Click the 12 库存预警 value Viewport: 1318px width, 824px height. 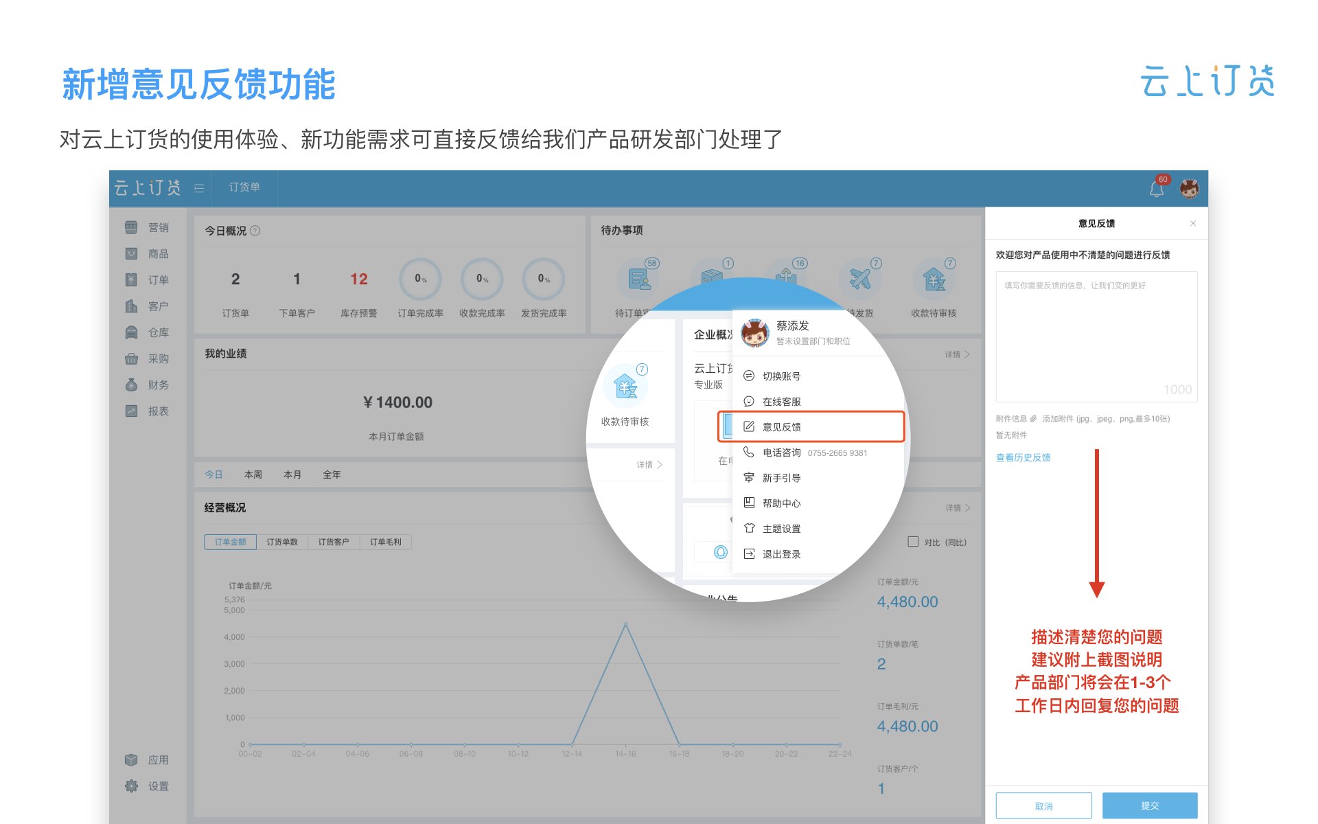point(358,279)
